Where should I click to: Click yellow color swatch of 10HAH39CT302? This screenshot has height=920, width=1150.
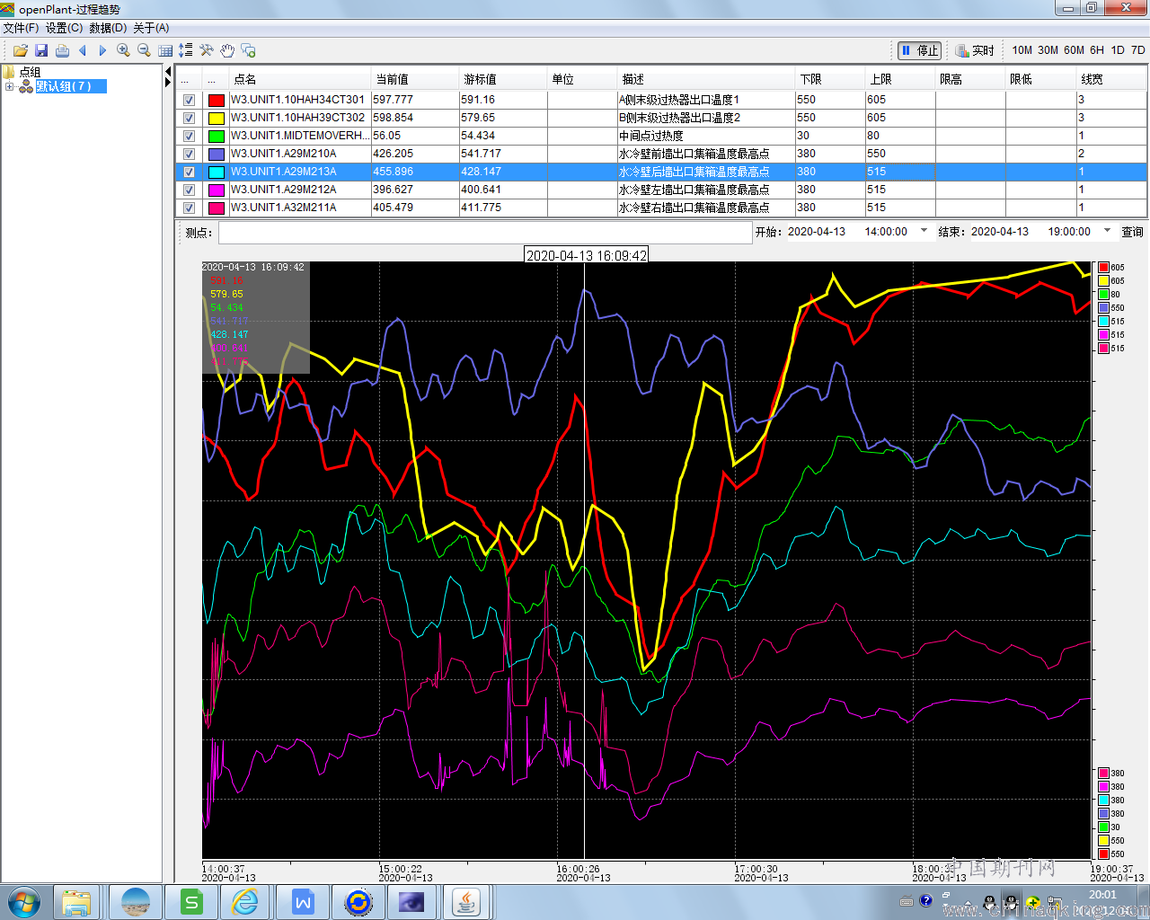coord(217,118)
